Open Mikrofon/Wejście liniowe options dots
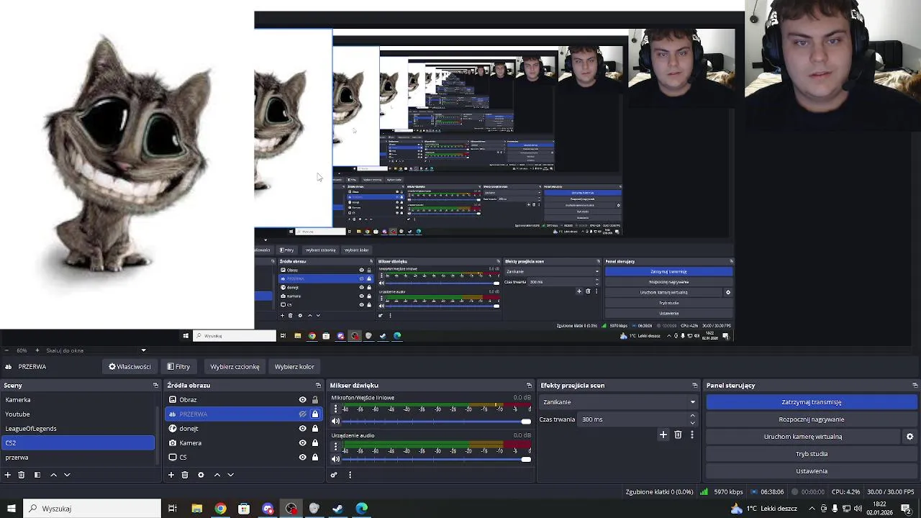 pos(335,409)
